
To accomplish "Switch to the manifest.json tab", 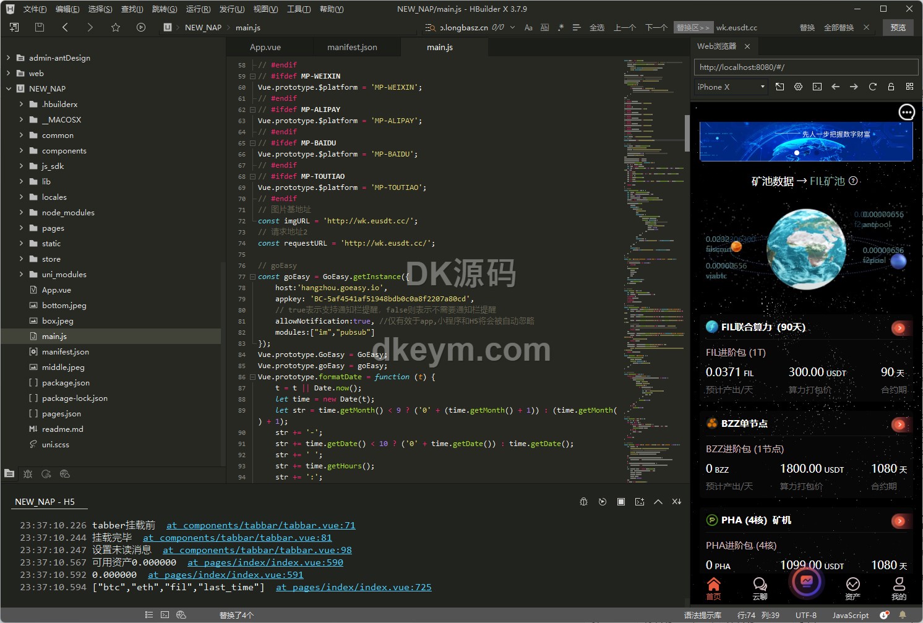I will 352,47.
